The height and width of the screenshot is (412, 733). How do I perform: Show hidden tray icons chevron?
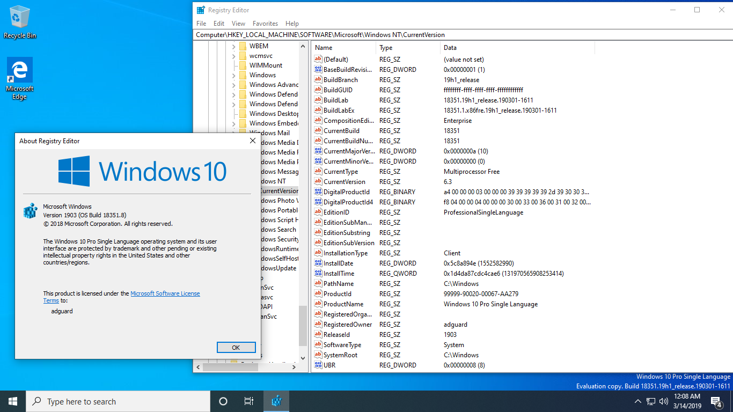coord(638,401)
